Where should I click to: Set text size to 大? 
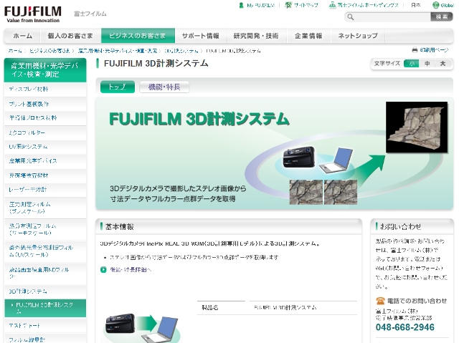(443, 64)
